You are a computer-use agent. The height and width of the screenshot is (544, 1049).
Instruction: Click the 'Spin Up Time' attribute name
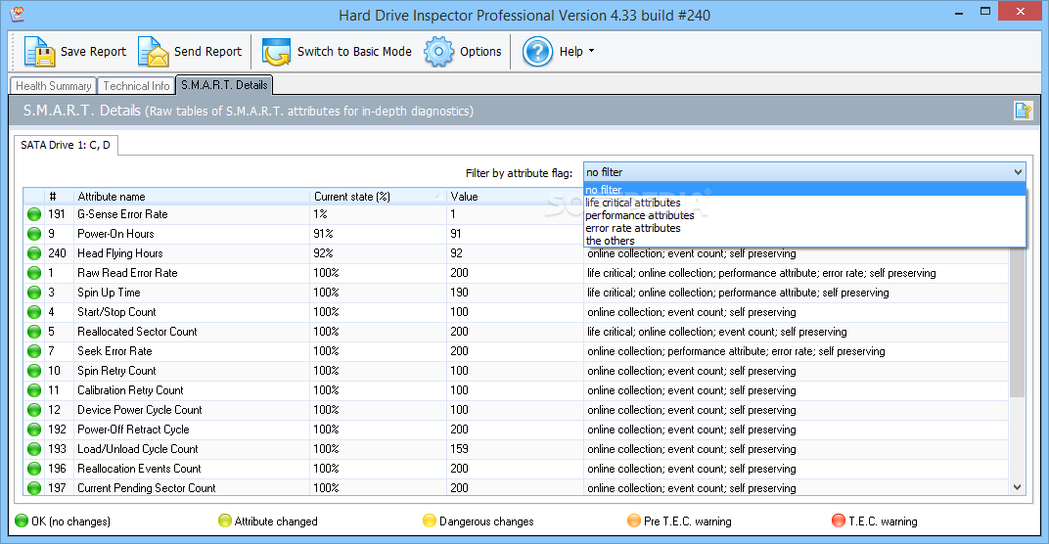tap(109, 293)
